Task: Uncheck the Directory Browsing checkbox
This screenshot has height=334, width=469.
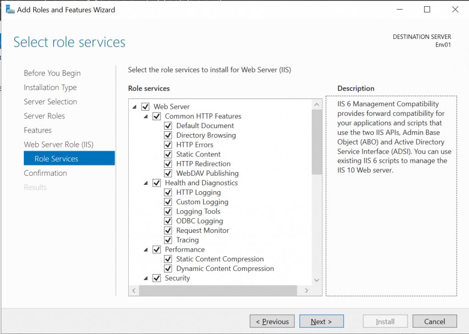Action: tap(168, 135)
